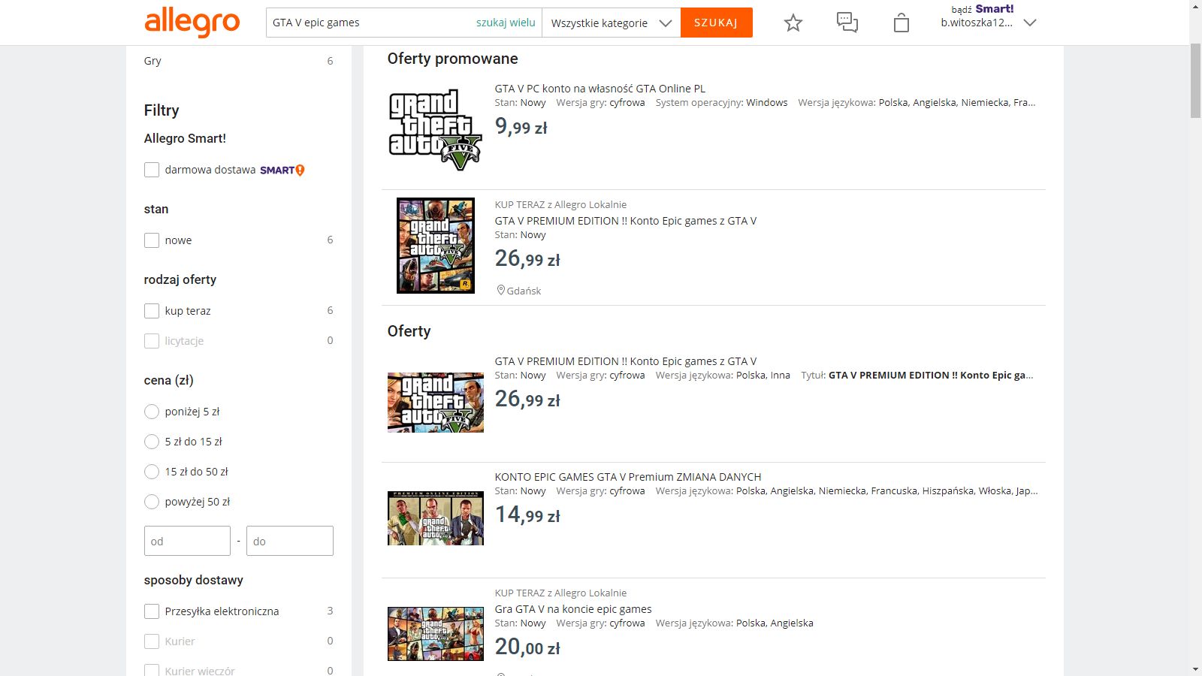
Task: Check the licytacje offer filter
Action: [x=152, y=341]
